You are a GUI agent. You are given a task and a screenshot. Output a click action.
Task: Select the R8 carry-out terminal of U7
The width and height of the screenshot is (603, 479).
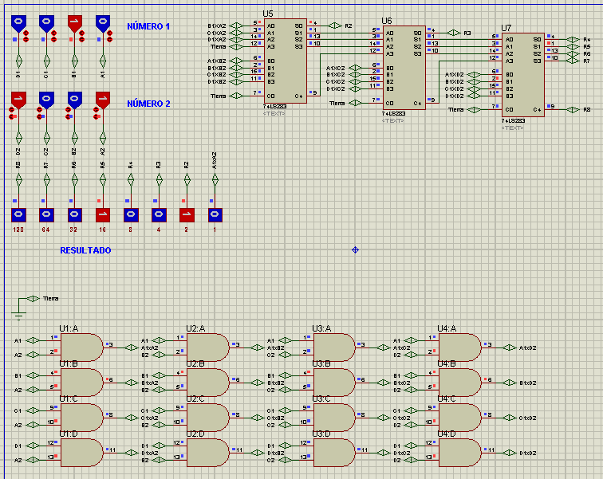[573, 110]
